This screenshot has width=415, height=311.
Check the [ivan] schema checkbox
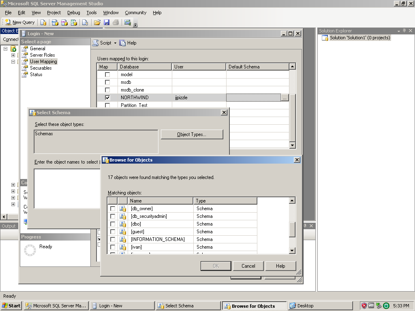pos(113,247)
